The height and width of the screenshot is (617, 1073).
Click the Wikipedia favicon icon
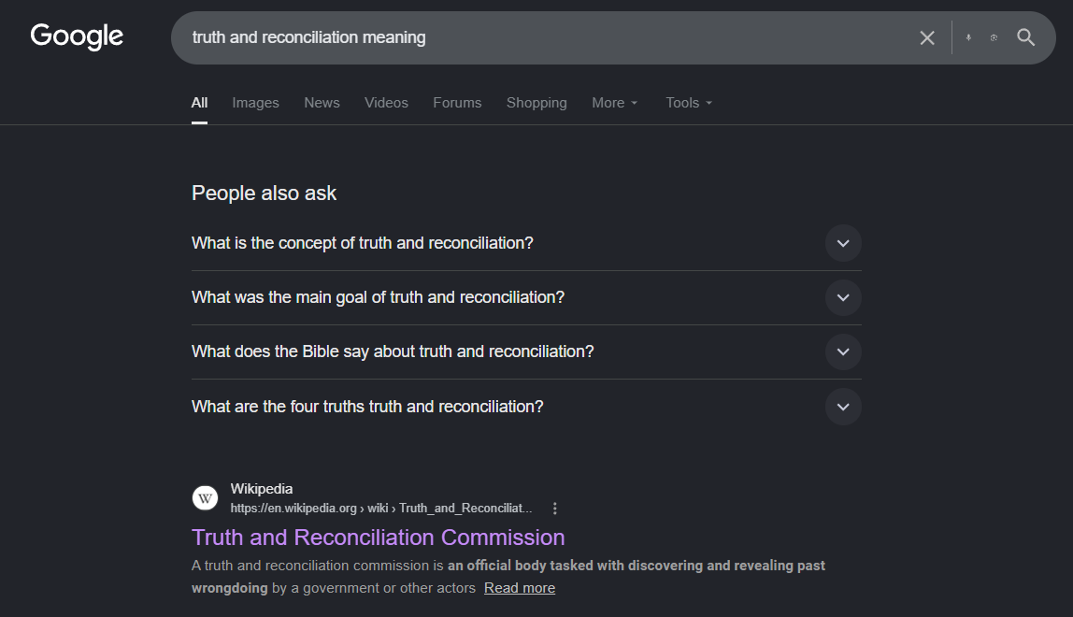[x=205, y=498]
